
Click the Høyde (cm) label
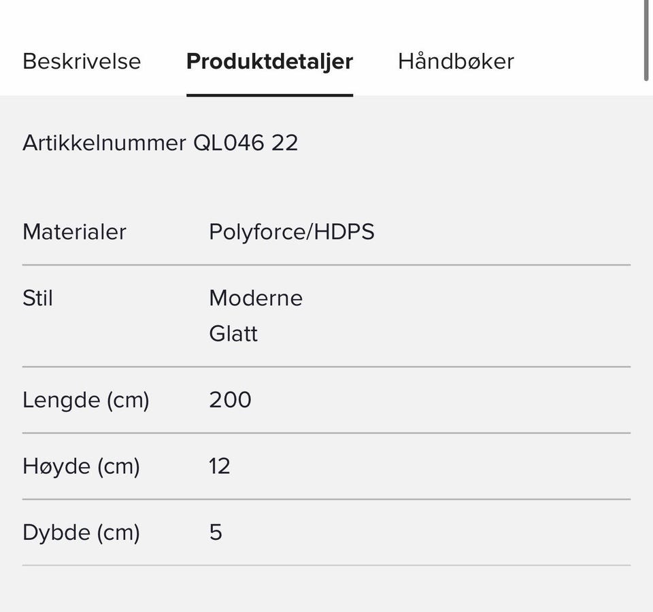(x=81, y=466)
